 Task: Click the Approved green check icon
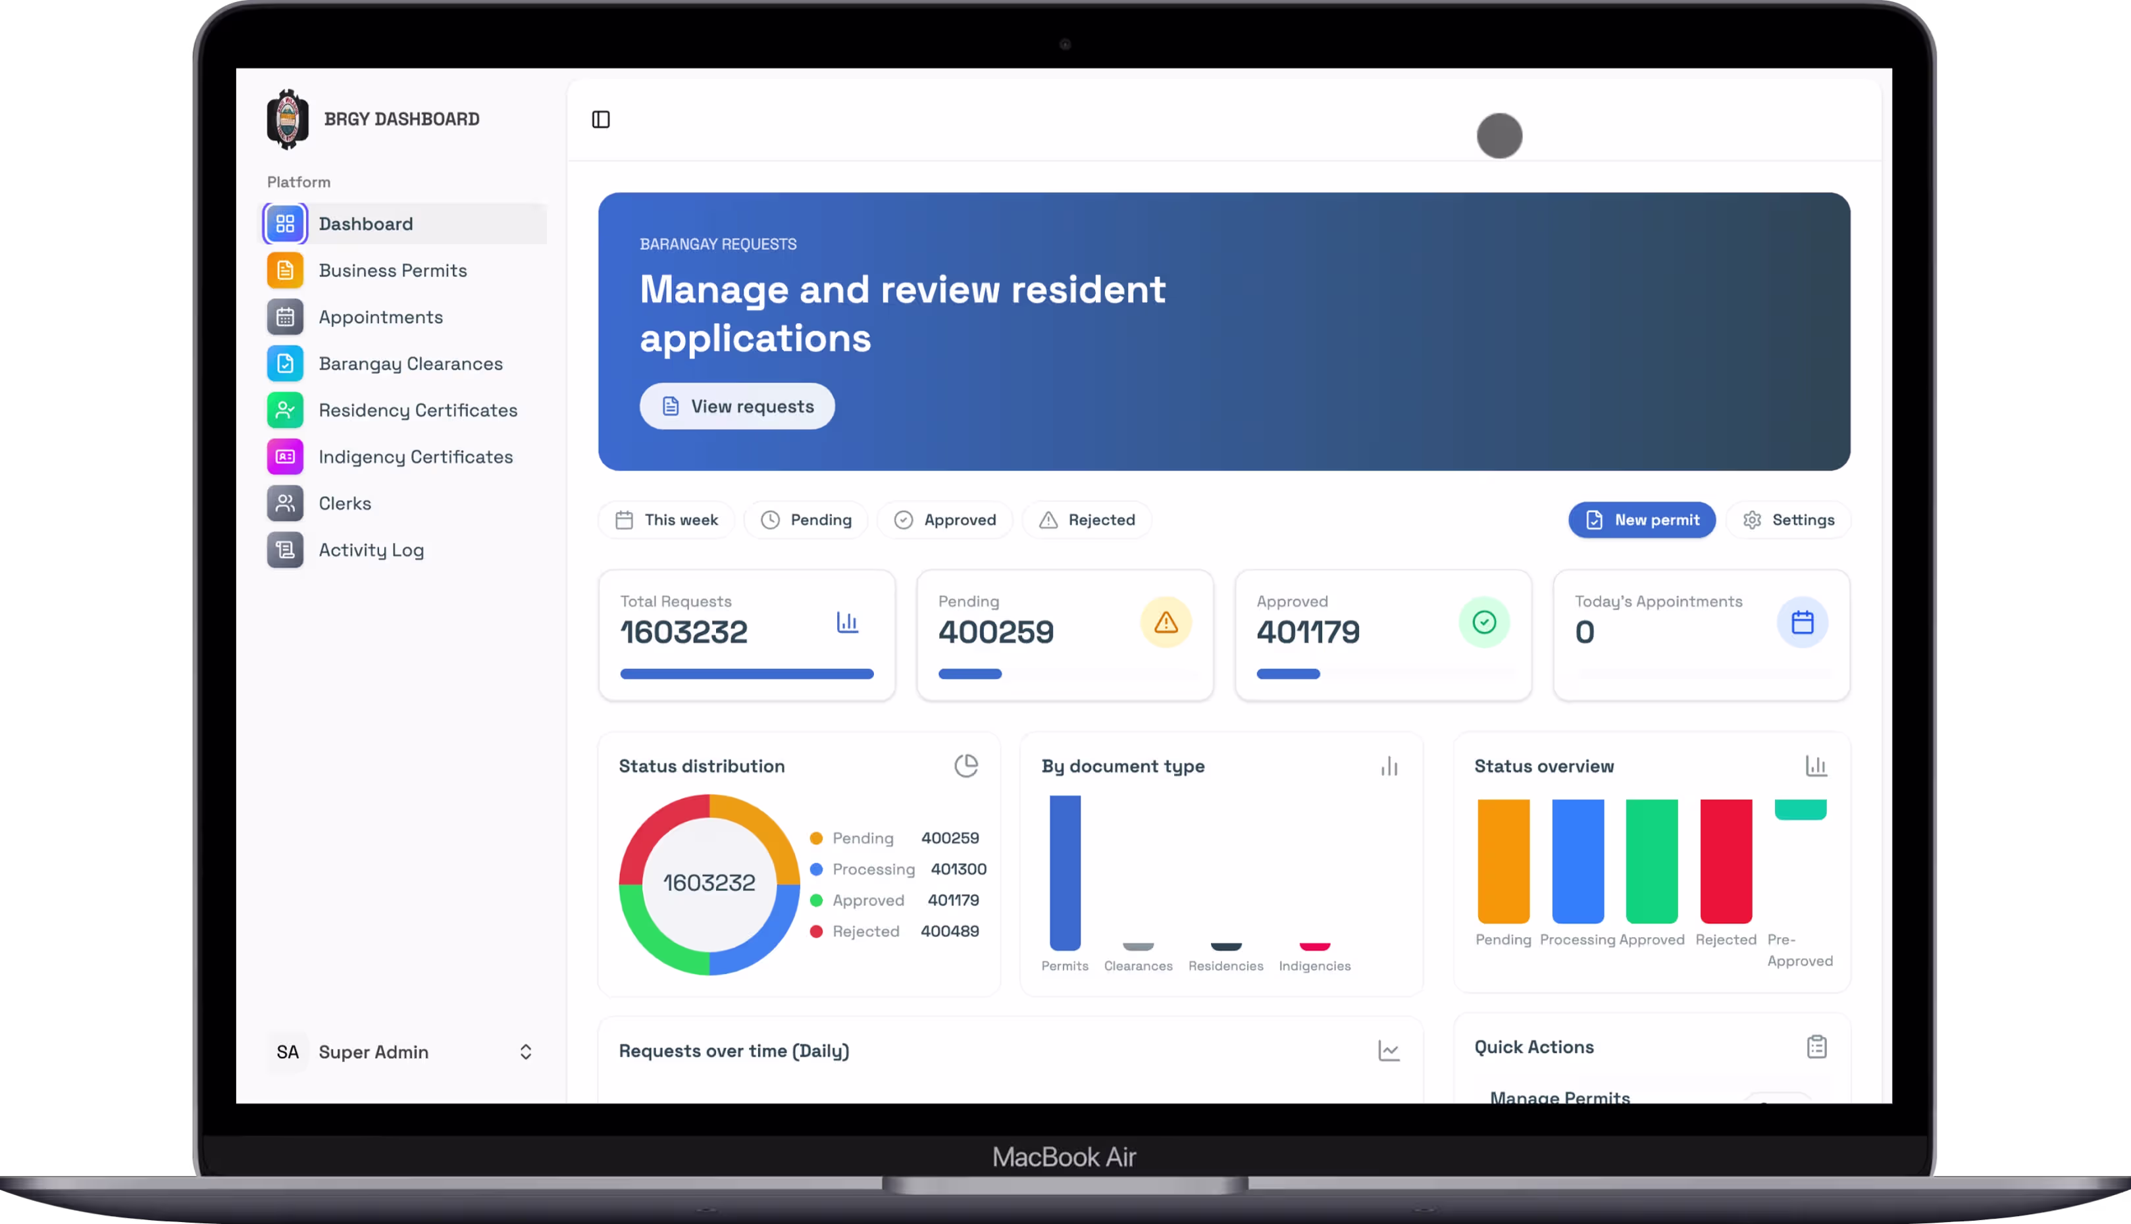[1485, 622]
